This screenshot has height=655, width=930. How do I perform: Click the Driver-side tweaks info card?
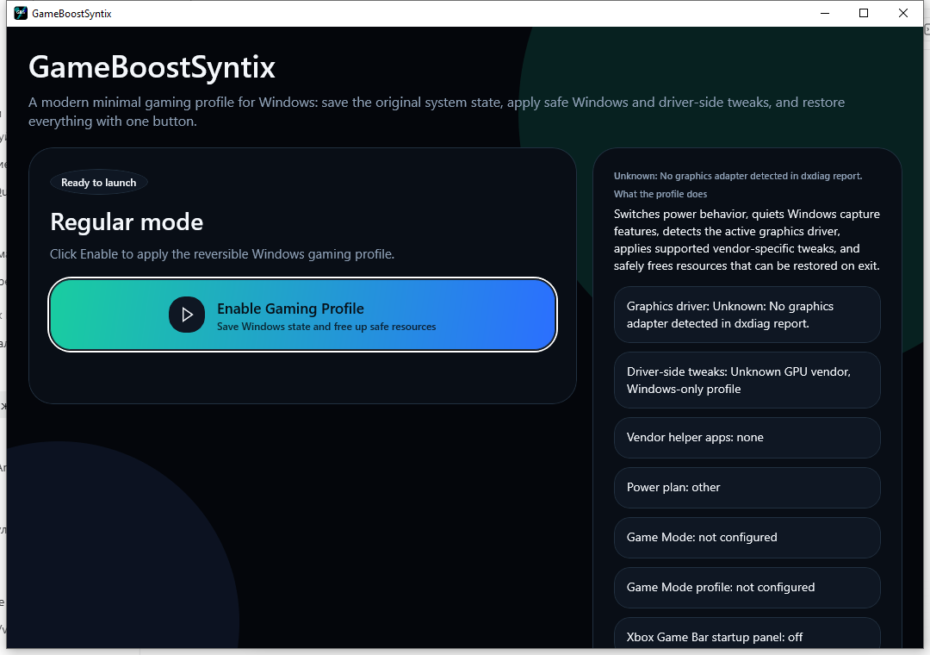(747, 380)
